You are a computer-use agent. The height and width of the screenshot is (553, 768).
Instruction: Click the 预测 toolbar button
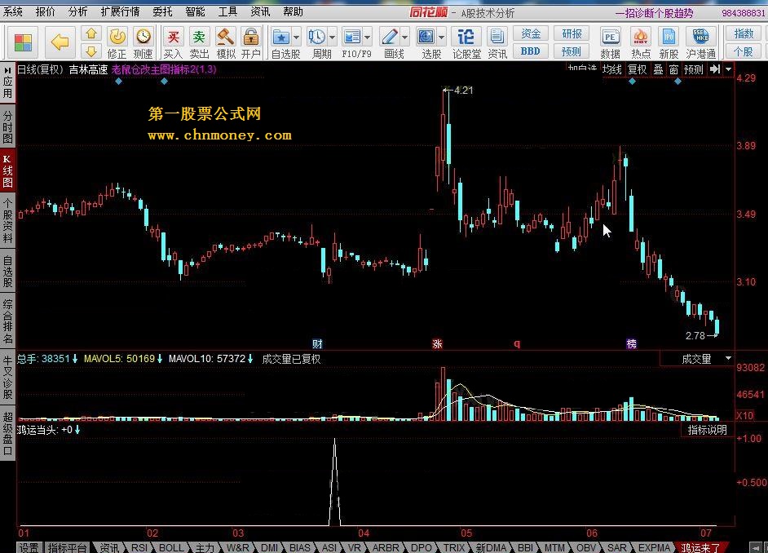[x=572, y=51]
